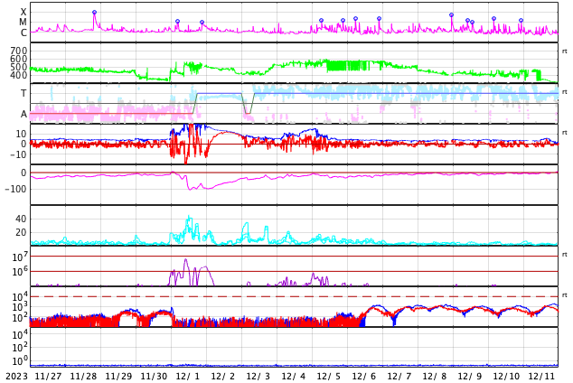
Task: Click the 10^3 axis label
Action: tap(19, 307)
